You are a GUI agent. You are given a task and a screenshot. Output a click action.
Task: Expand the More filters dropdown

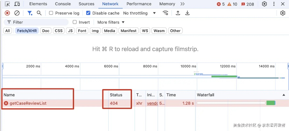[111, 22]
